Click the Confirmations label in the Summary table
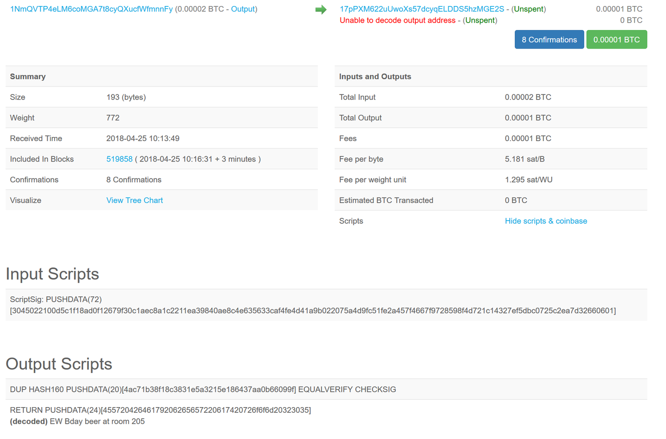This screenshot has height=439, width=666. pyautogui.click(x=34, y=180)
